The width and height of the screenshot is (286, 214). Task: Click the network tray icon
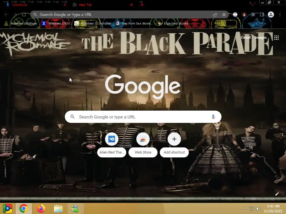[x=252, y=209]
